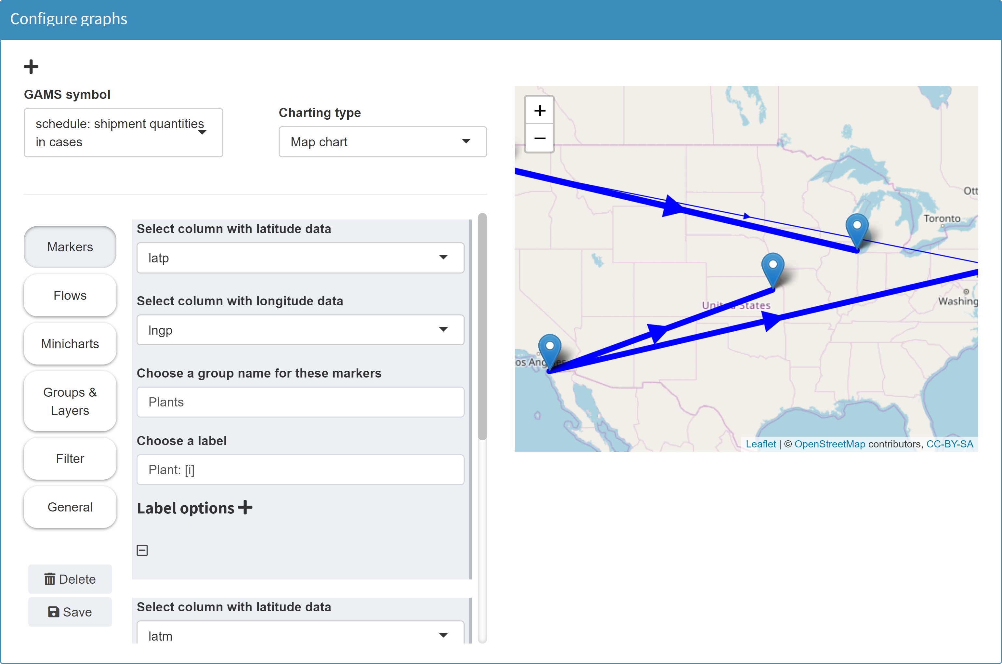Open the GAMS symbol dropdown
This screenshot has height=664, width=1002.
(123, 133)
